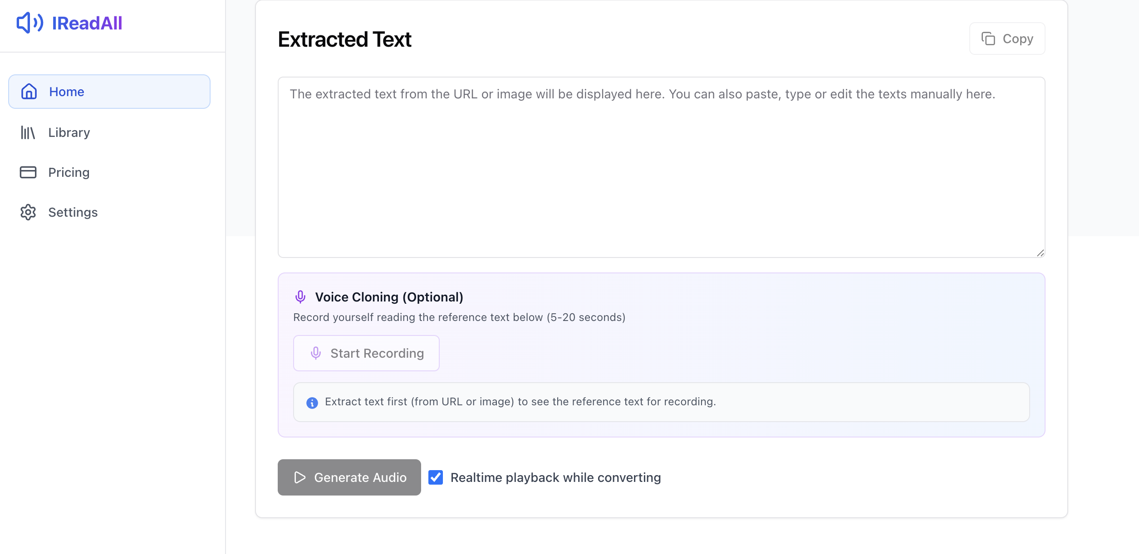Click the play icon on Generate Audio

[299, 477]
